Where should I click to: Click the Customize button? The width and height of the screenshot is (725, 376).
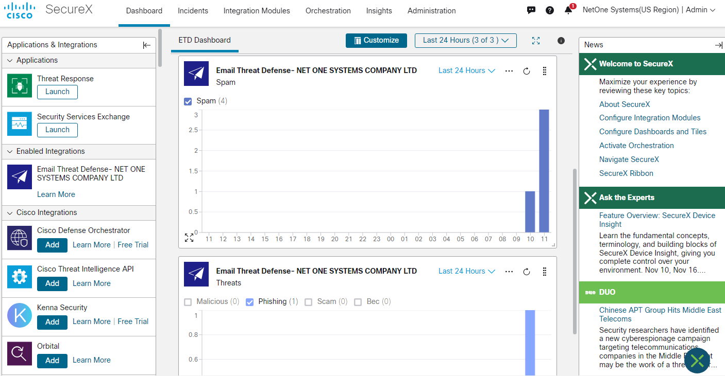coord(376,41)
